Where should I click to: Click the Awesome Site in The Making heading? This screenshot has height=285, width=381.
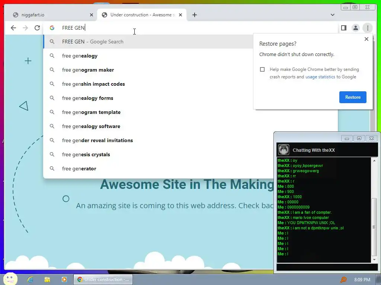point(187,184)
